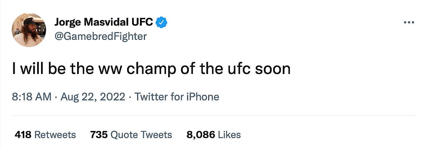
Task: Click the 8:18 AM timestamp
Action: coord(32,96)
